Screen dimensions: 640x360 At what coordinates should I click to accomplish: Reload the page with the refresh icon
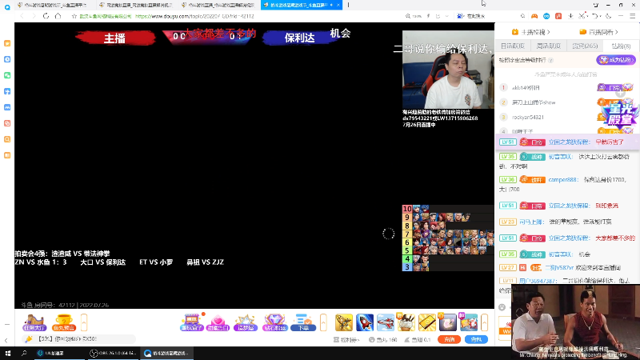pos(46,16)
